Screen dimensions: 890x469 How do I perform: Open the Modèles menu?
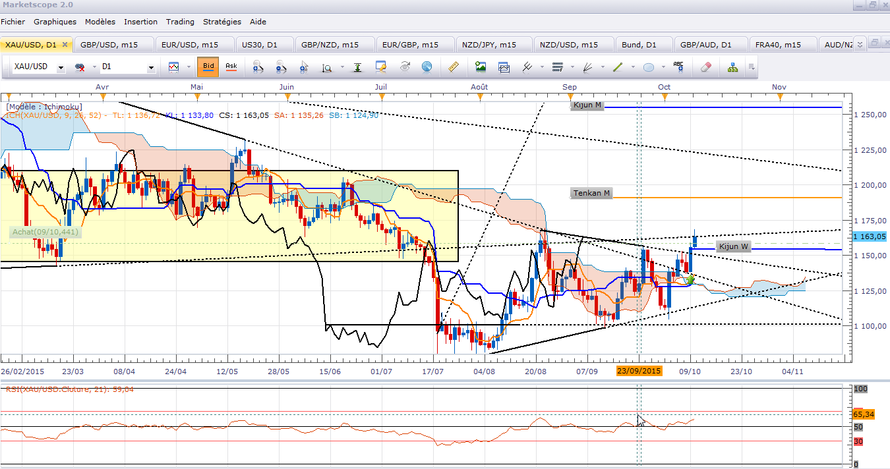click(101, 22)
